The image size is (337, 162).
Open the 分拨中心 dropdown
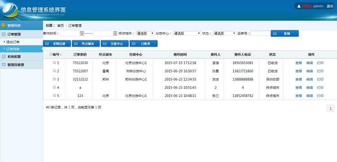coord(187,34)
